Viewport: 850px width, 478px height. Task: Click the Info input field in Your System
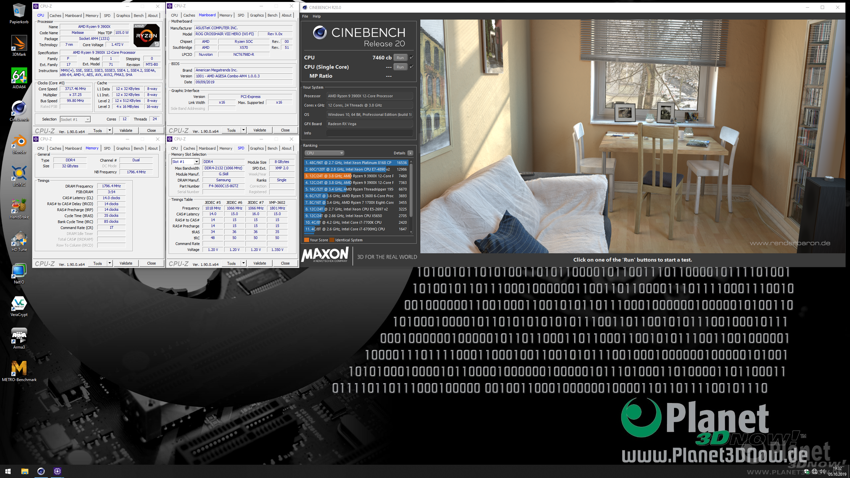click(x=370, y=133)
